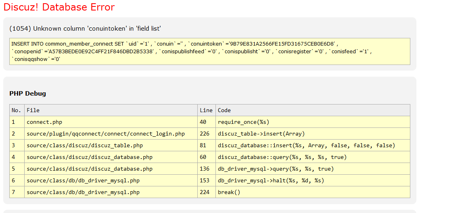Image resolution: width=464 pixels, height=213 pixels.
Task: Click the require_once(%s) code cell
Action: click(243, 122)
